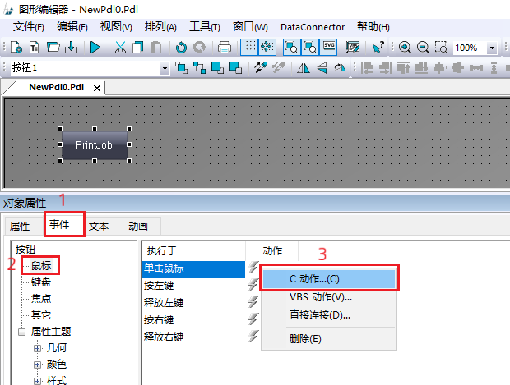Viewport: 510px width, 385px height.
Task: Choose 直接连接(D)... from context menu
Action: (329, 315)
